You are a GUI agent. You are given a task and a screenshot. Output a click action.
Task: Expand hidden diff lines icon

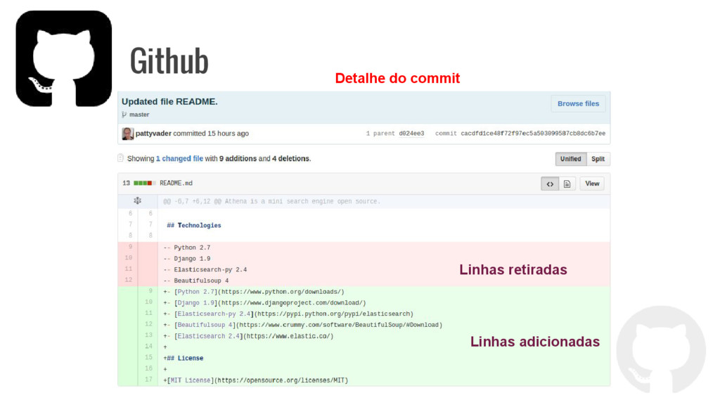[137, 200]
